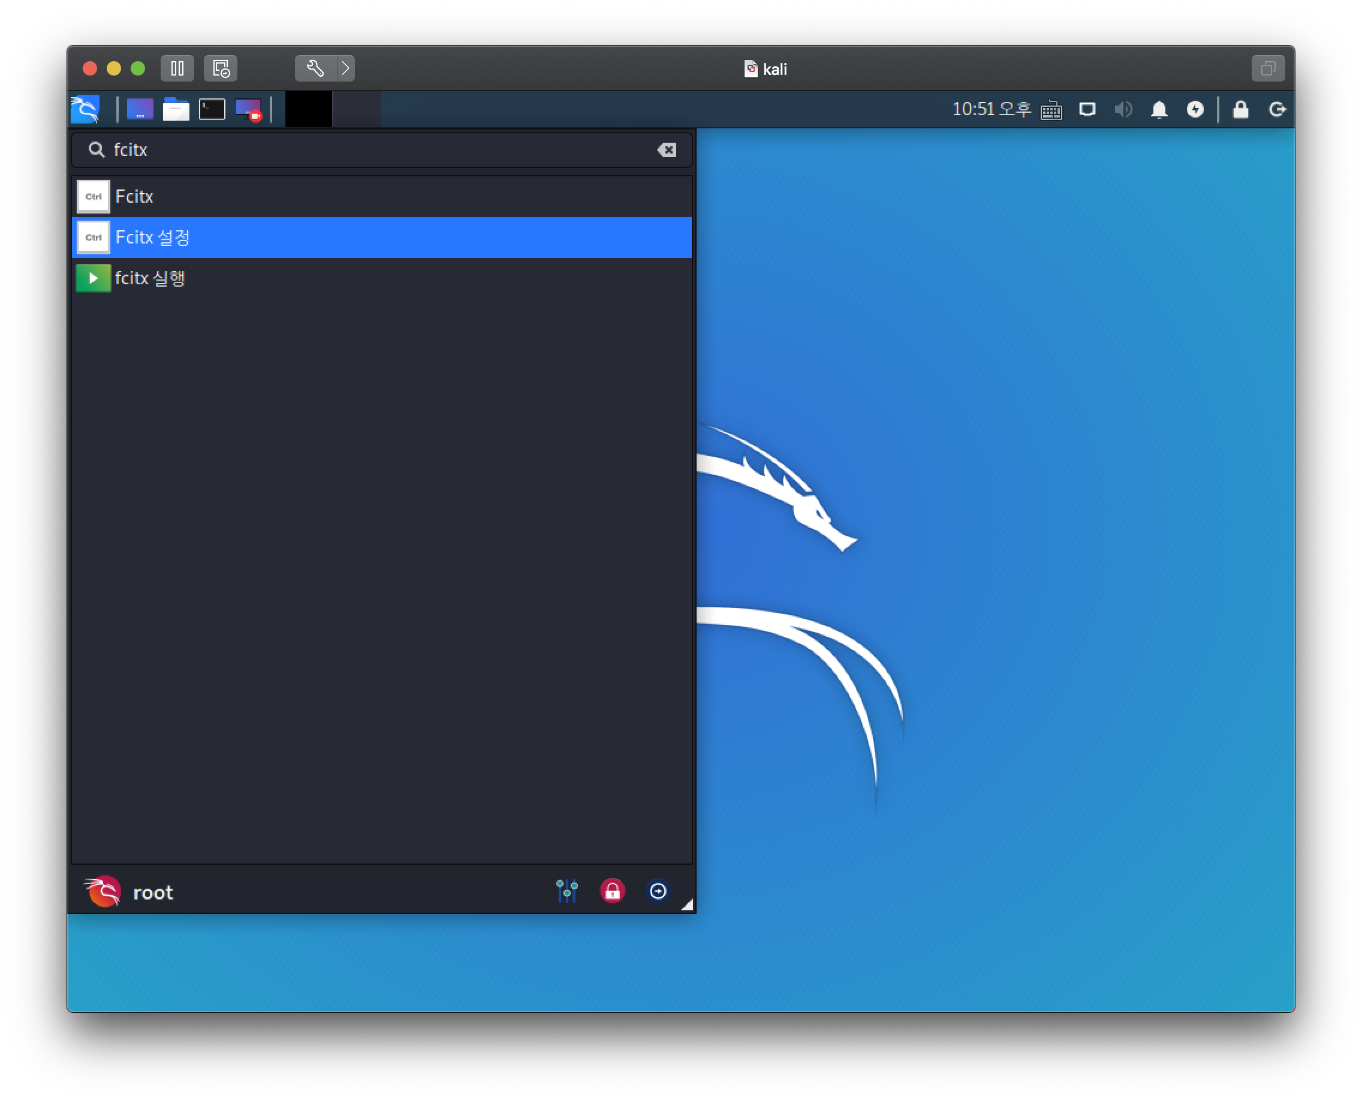
Task: Run the fcitx 실행 entry
Action: tap(382, 278)
